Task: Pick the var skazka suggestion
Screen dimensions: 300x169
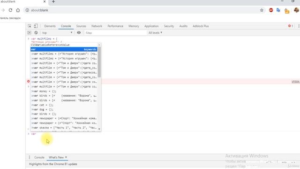Action: [x=64, y=128]
